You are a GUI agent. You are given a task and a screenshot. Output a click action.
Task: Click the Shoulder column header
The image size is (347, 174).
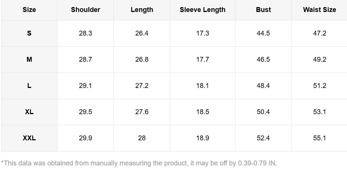[86, 10]
